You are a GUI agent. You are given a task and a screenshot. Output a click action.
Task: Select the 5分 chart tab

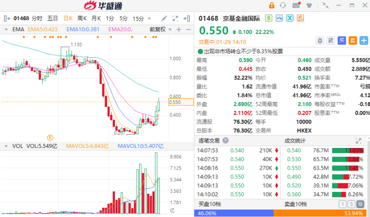pos(123,18)
